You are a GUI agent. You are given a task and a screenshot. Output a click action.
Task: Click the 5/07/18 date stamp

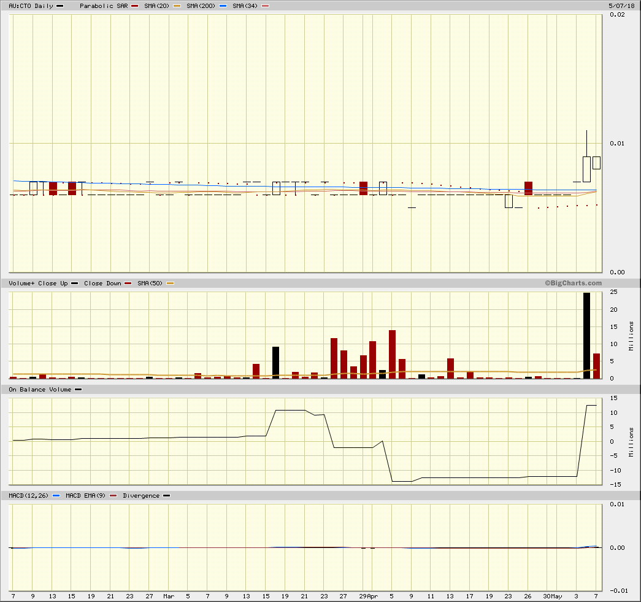(621, 6)
